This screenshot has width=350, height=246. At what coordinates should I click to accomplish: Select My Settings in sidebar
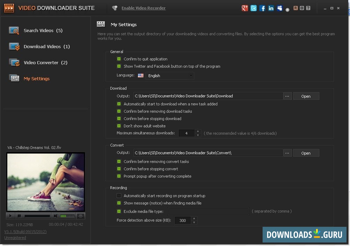[x=37, y=79]
